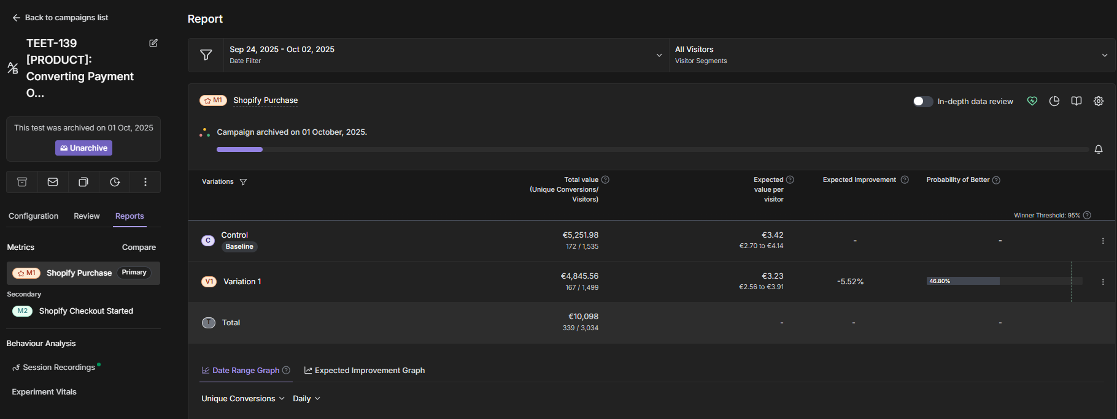
Task: Open the Control row three-dot menu
Action: coord(1103,241)
